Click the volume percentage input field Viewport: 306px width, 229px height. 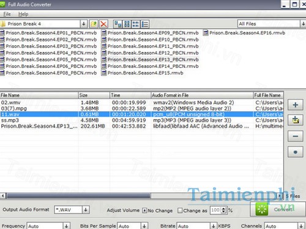tap(215, 210)
